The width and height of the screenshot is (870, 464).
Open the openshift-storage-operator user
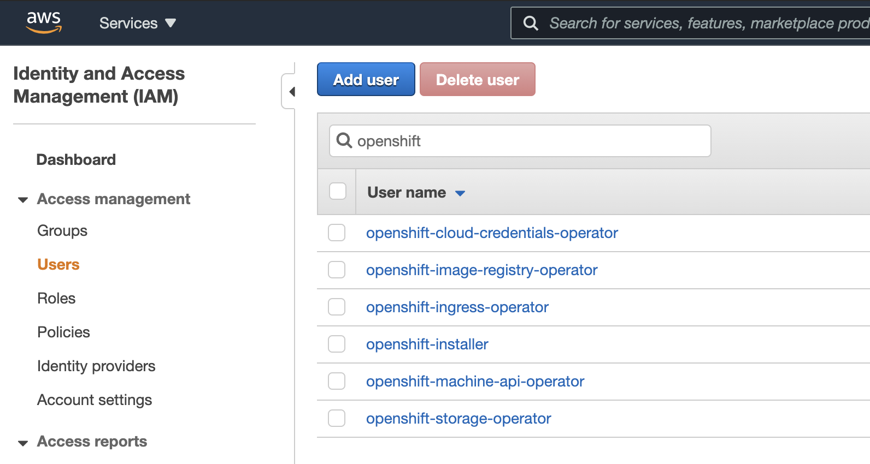click(x=458, y=419)
